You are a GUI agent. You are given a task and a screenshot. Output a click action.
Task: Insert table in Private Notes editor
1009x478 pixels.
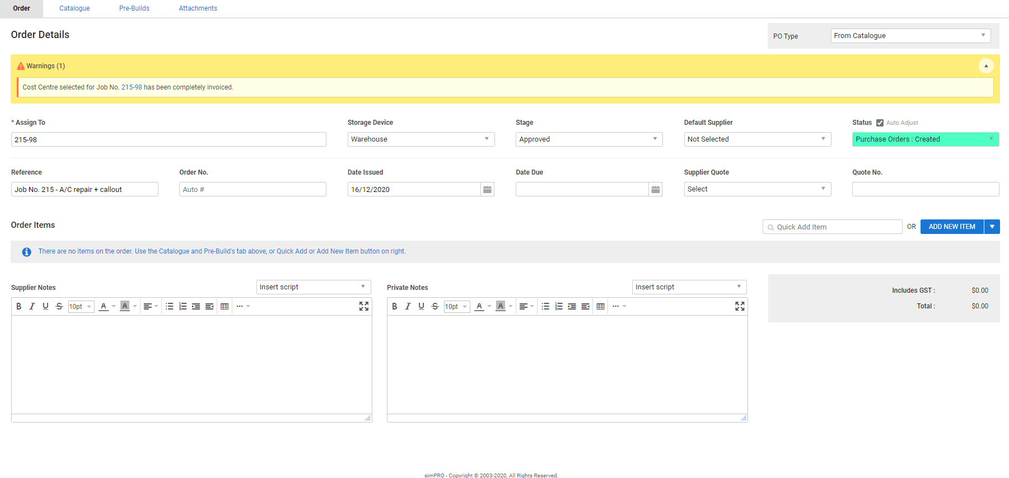pyautogui.click(x=600, y=306)
